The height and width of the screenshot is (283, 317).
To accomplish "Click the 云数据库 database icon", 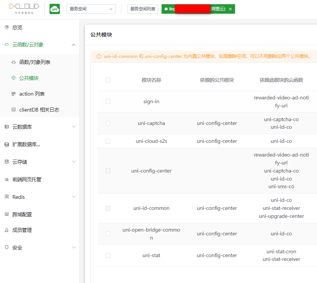I will tap(6, 127).
